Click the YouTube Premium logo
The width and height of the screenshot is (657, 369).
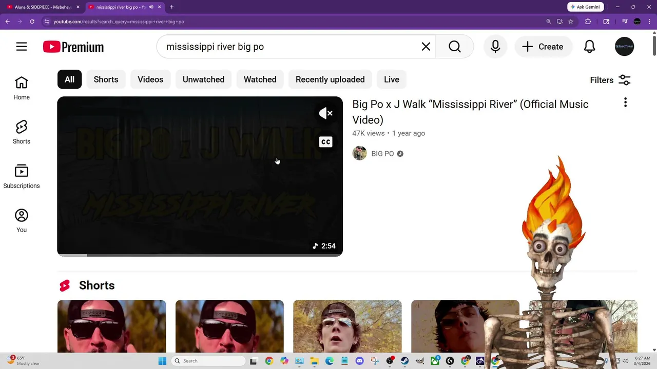click(x=73, y=47)
